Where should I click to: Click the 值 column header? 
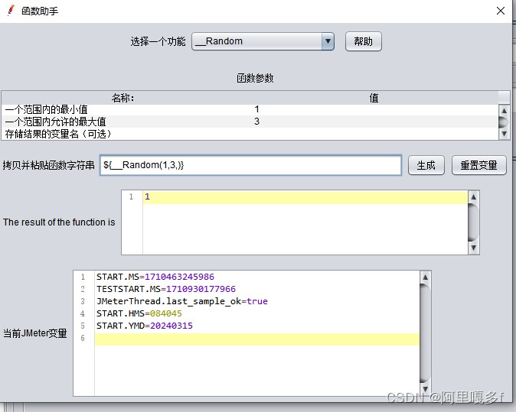tap(374, 98)
